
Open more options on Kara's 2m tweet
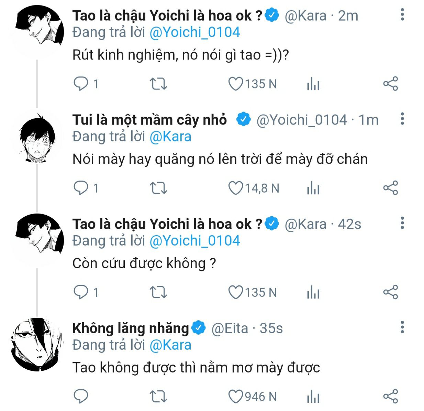click(402, 14)
